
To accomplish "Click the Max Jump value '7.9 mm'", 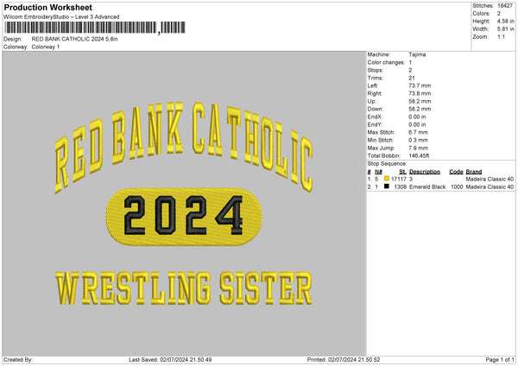I will (x=418, y=148).
